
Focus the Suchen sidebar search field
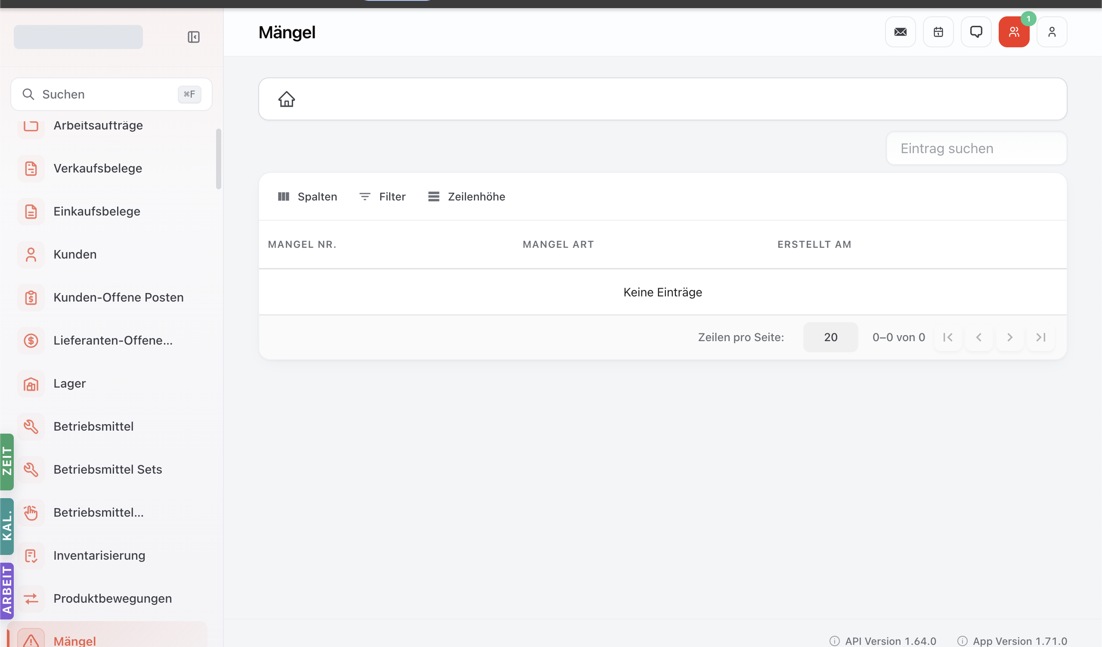(111, 95)
